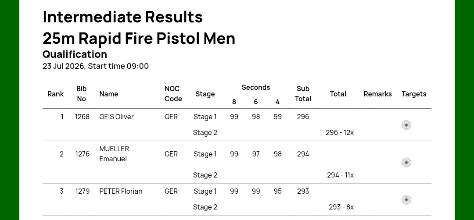Click total score 294 - 11x
The width and height of the screenshot is (474, 220).
(341, 175)
